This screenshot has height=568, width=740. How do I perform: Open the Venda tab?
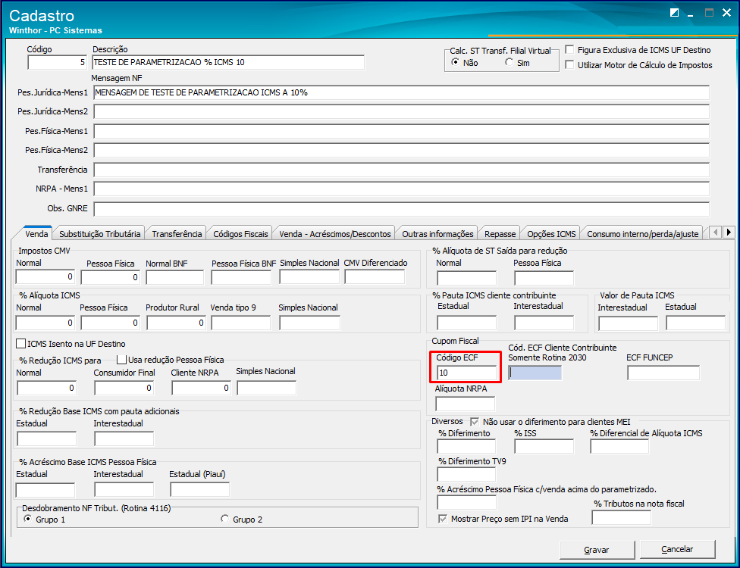point(36,234)
